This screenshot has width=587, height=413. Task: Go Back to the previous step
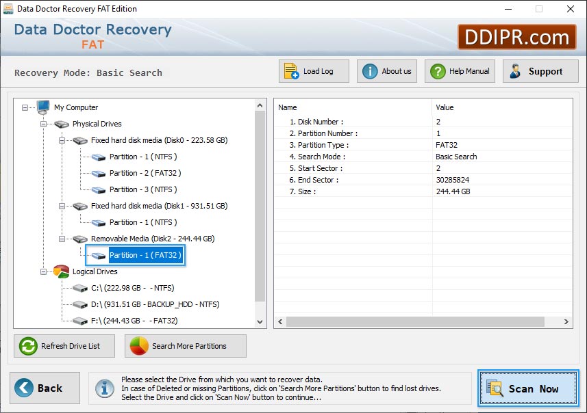pyautogui.click(x=45, y=388)
